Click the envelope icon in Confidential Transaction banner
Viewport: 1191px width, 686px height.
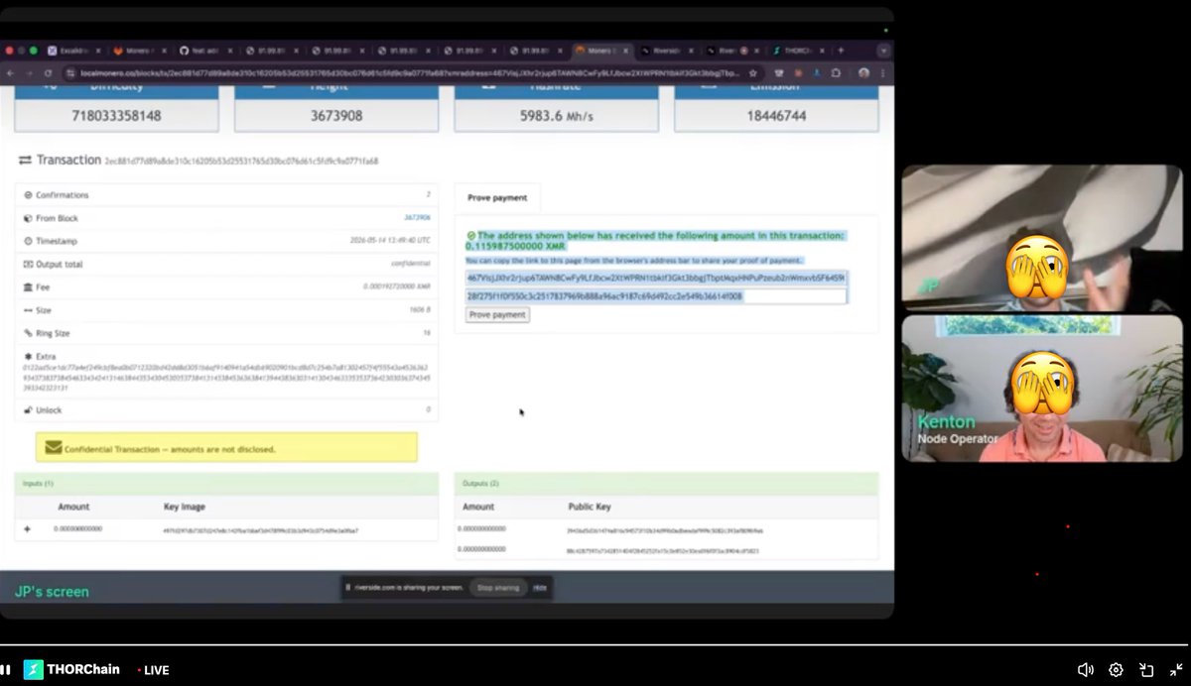(53, 448)
